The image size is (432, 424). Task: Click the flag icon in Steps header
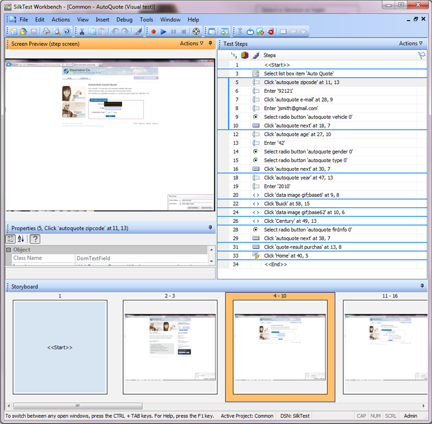(x=421, y=55)
